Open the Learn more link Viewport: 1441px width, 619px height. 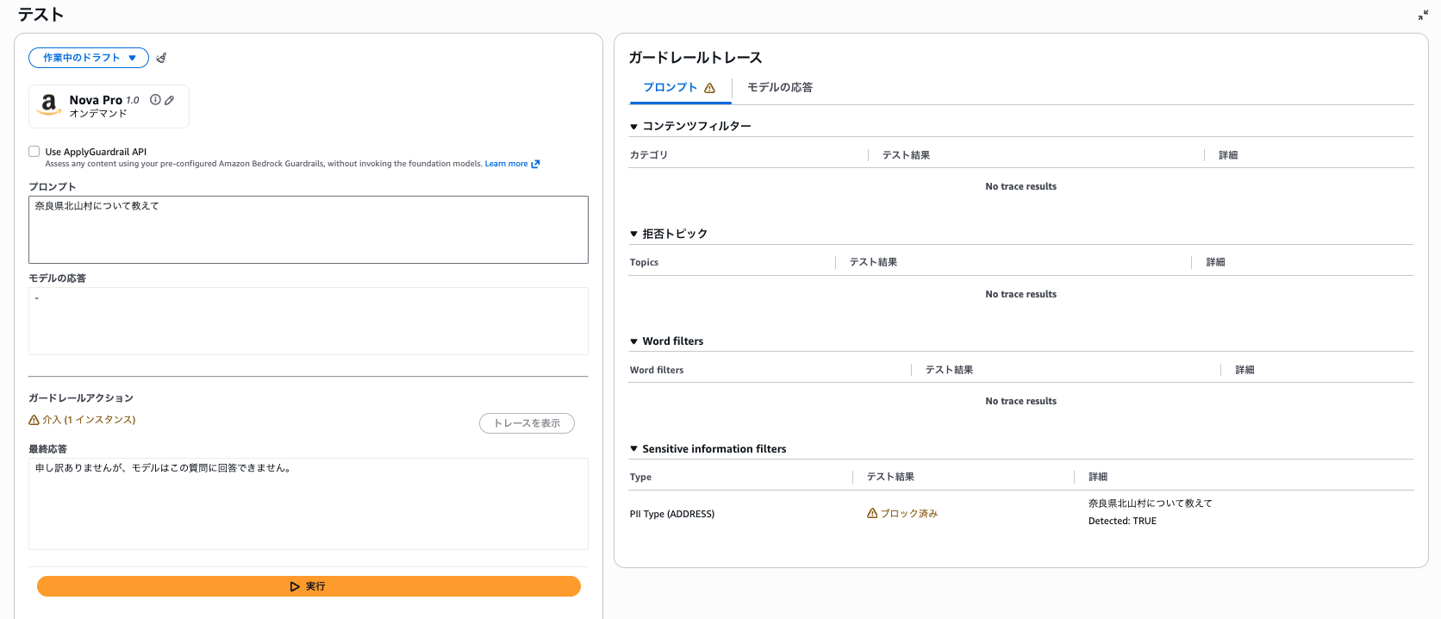pos(506,164)
